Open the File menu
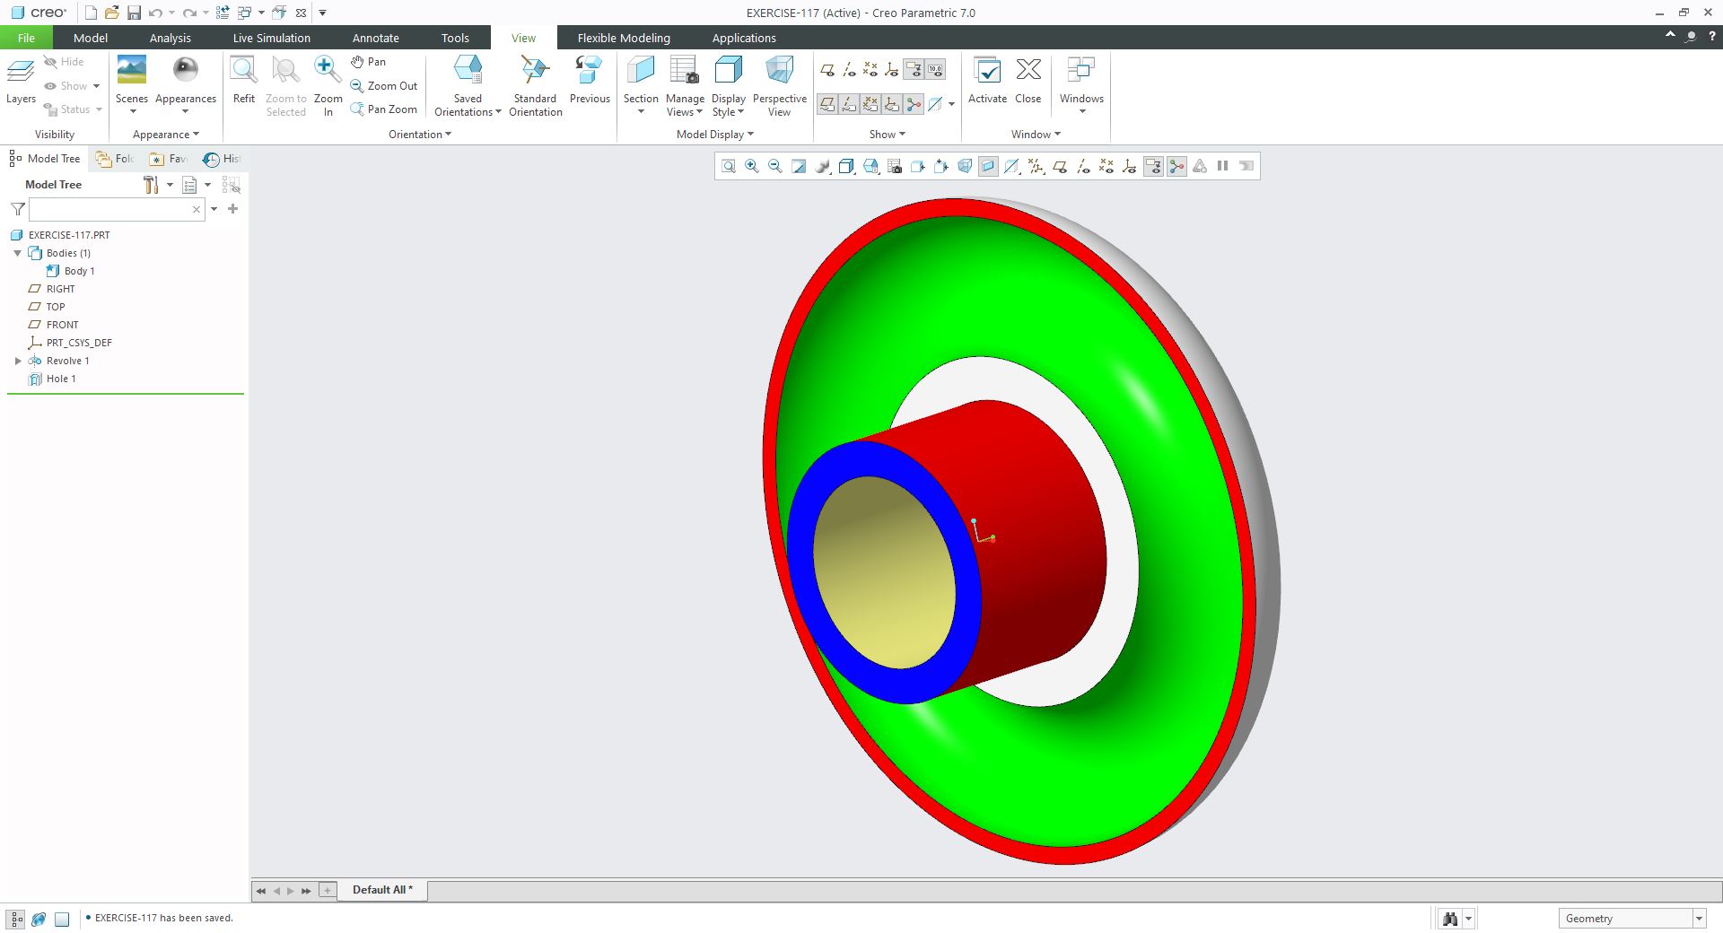 click(26, 38)
